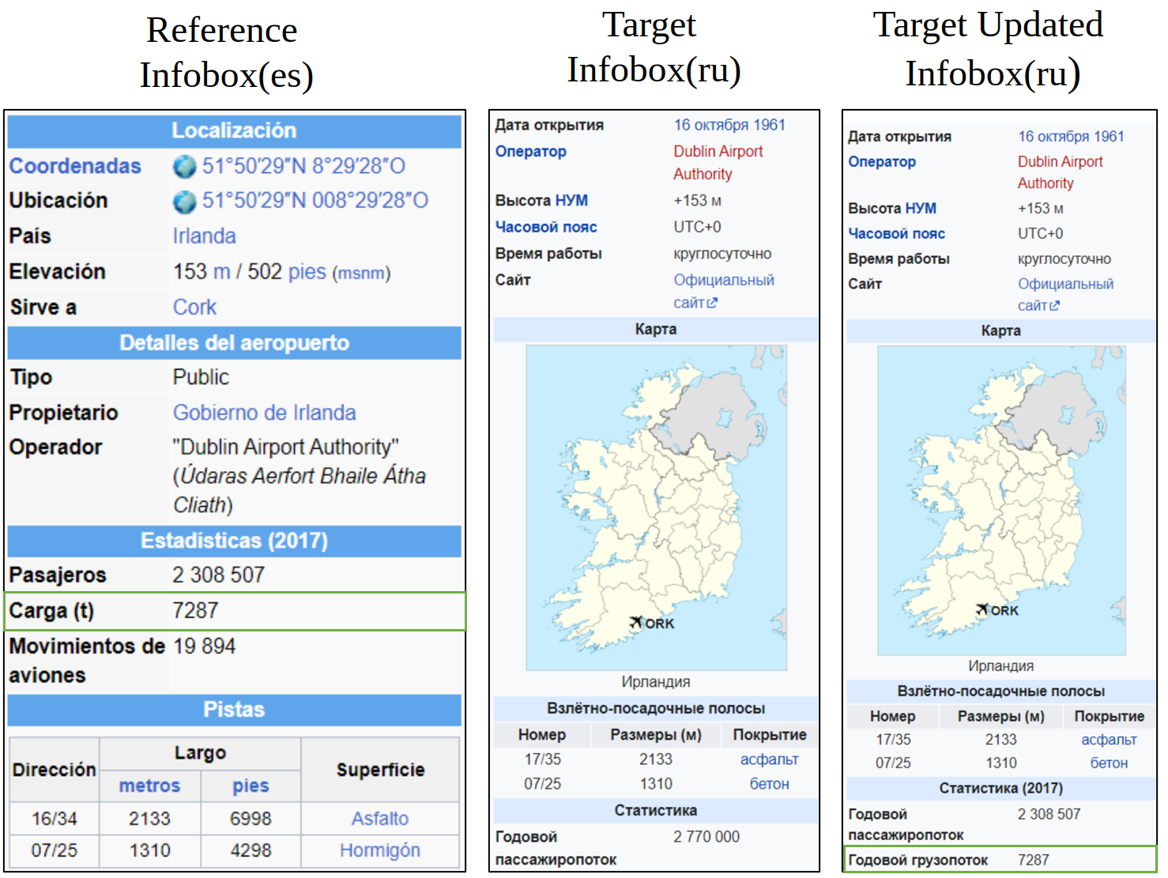Click ORK airplane marker in Target Updated Infobox map
This screenshot has height=878, width=1168.
coord(982,609)
